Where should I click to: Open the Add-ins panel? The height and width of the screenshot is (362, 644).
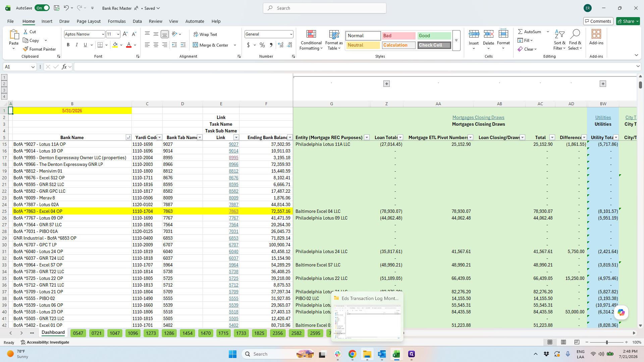[596, 38]
